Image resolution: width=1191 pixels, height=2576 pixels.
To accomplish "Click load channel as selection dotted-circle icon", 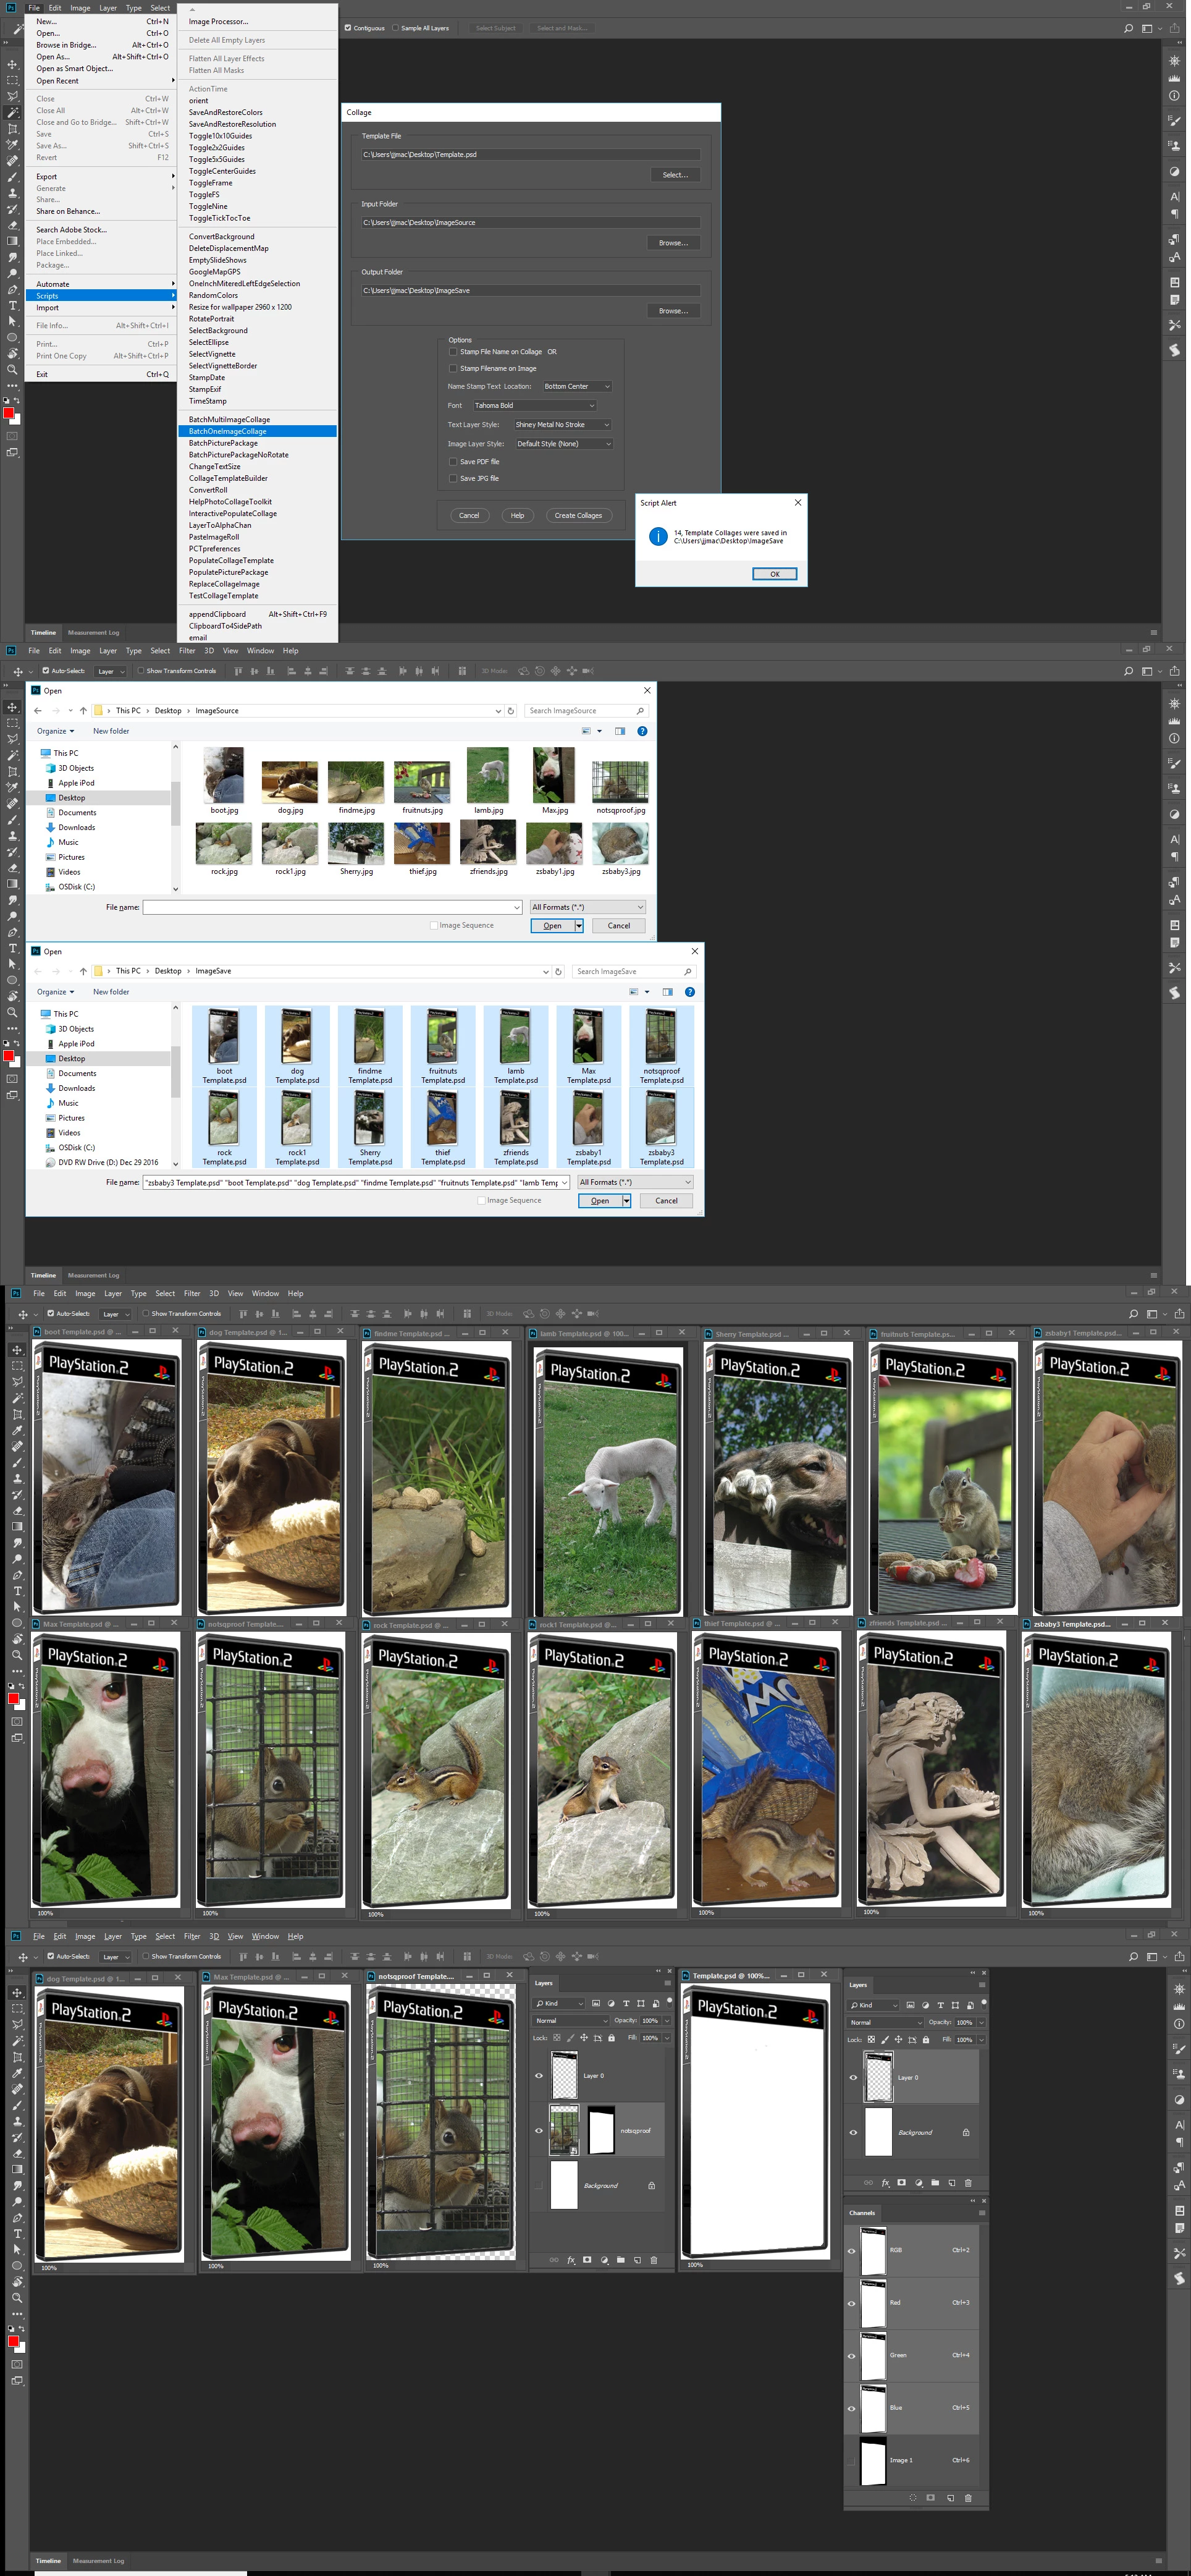I will point(912,2497).
